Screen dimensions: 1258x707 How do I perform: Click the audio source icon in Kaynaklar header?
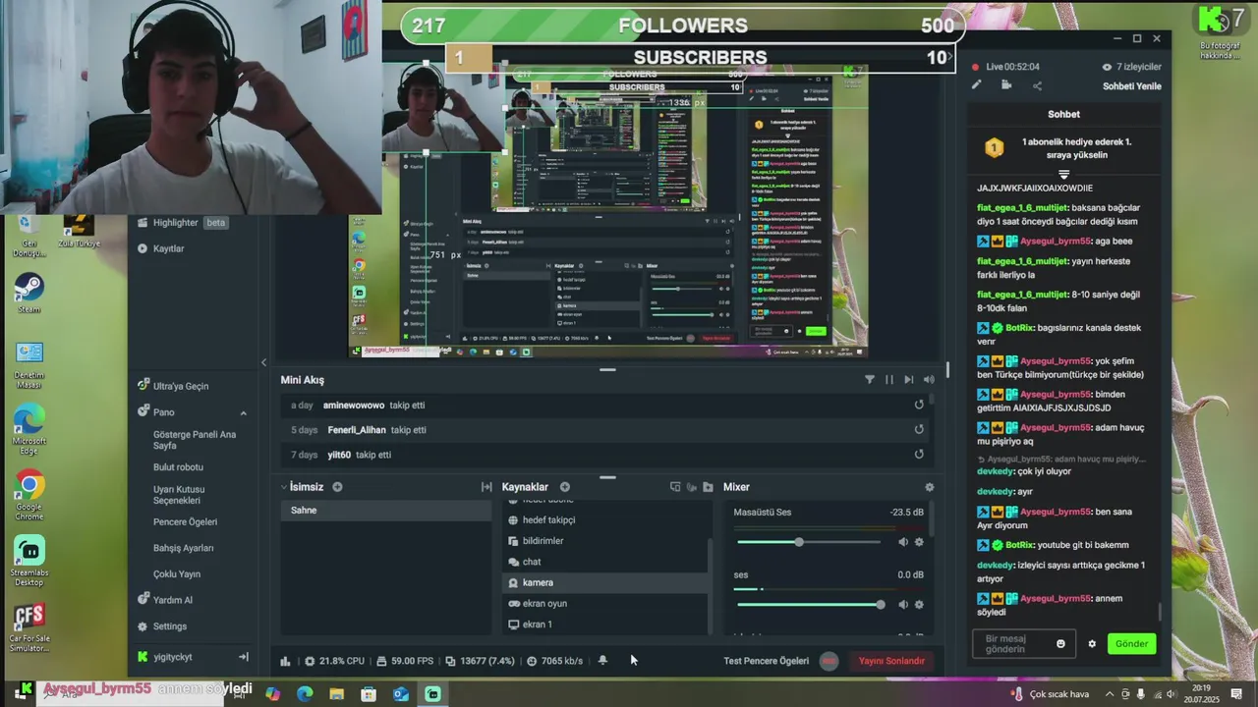click(691, 487)
